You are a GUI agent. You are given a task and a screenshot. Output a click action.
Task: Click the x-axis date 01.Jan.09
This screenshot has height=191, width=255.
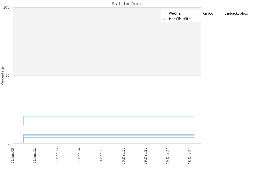12,155
